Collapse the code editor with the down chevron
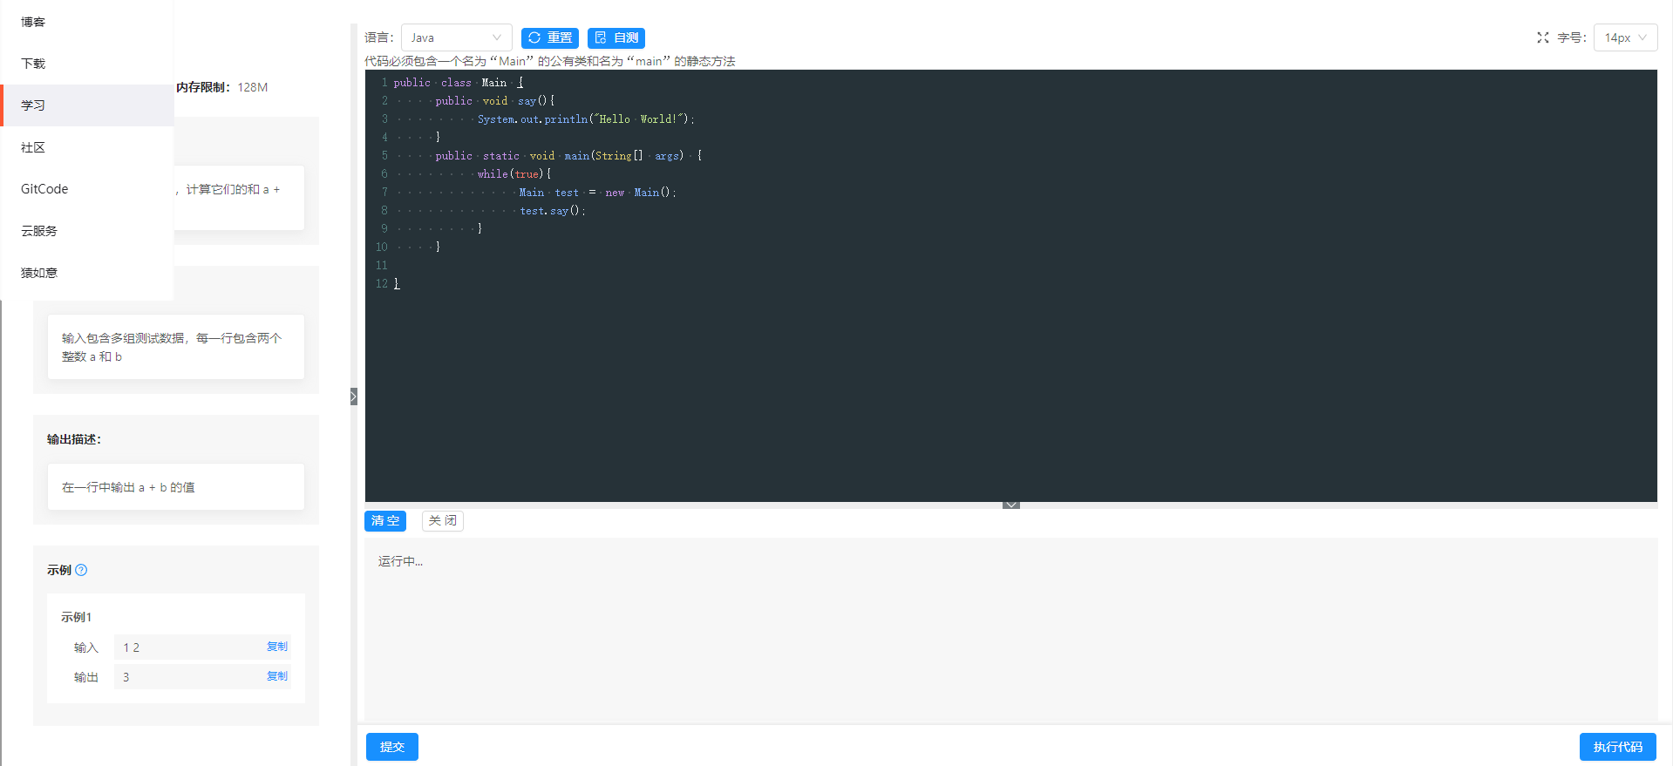1673x766 pixels. [1010, 505]
